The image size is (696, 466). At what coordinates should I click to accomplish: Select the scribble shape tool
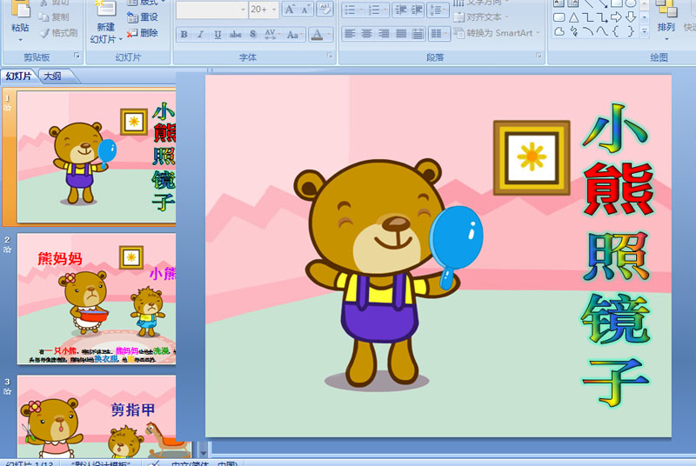click(x=574, y=31)
